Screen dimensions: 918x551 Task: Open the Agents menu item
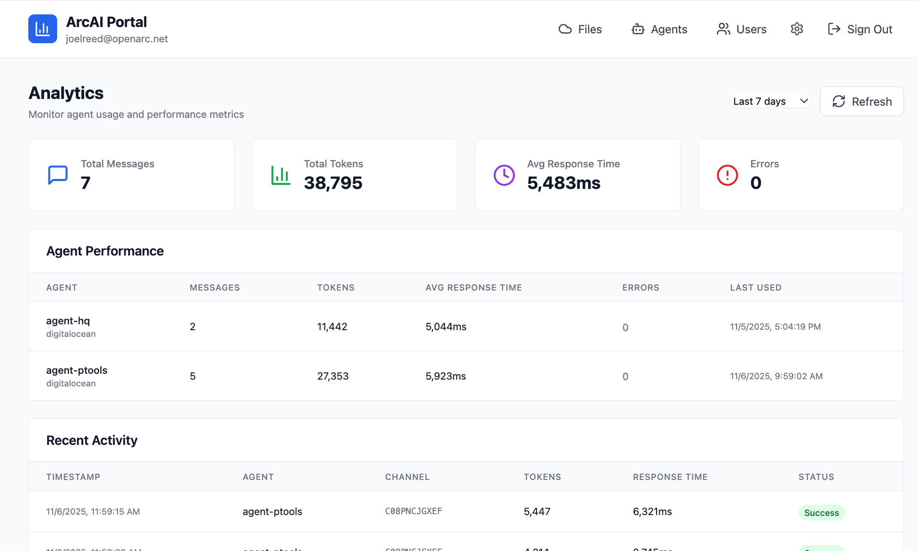[x=659, y=29]
